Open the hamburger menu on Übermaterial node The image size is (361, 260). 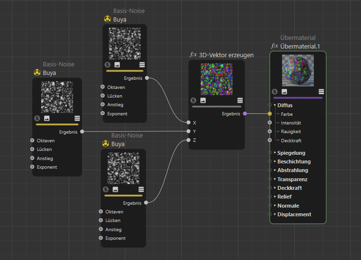[x=321, y=91]
